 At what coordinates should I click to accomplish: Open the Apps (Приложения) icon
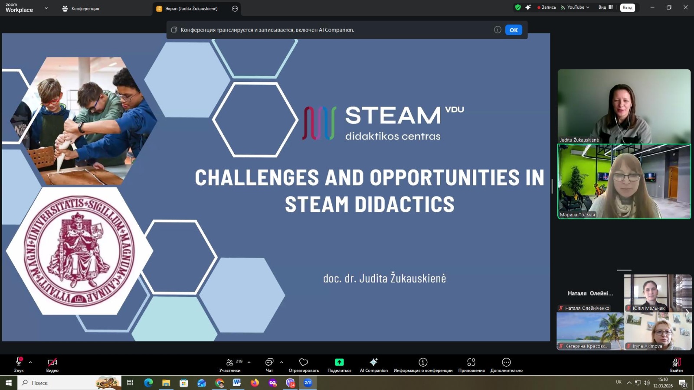(471, 362)
